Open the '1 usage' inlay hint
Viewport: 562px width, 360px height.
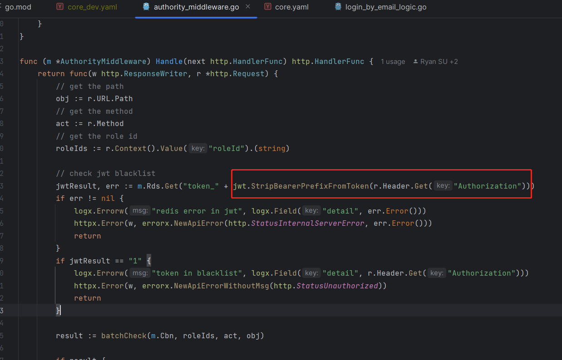(393, 62)
